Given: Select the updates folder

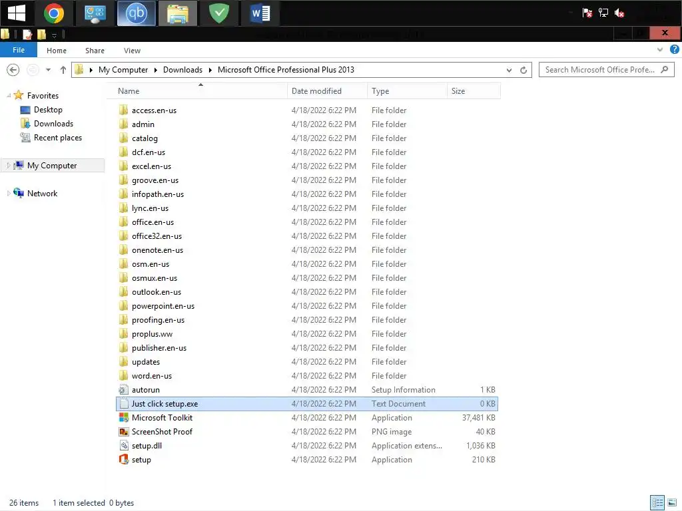Looking at the screenshot, I should tap(146, 361).
